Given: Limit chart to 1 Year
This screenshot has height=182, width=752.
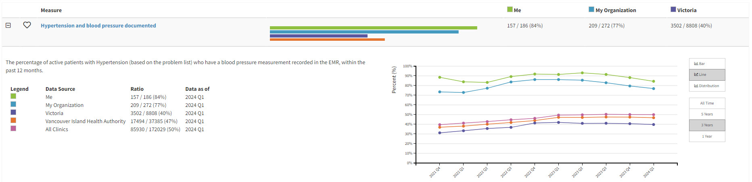Looking at the screenshot, I should pos(707,136).
